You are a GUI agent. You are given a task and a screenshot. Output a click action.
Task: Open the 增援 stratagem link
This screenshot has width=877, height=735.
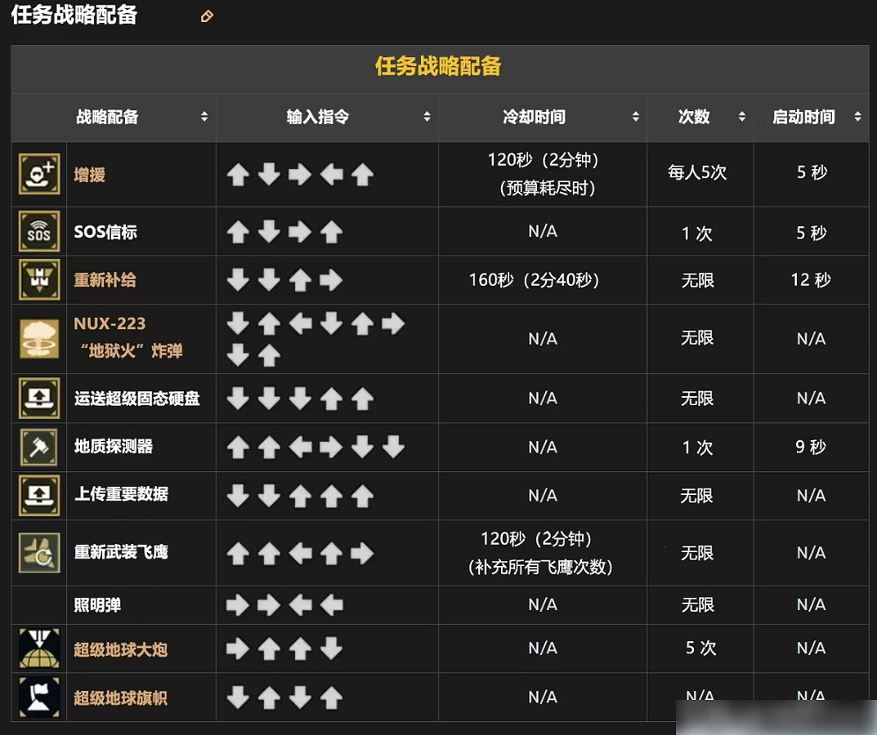click(x=88, y=174)
